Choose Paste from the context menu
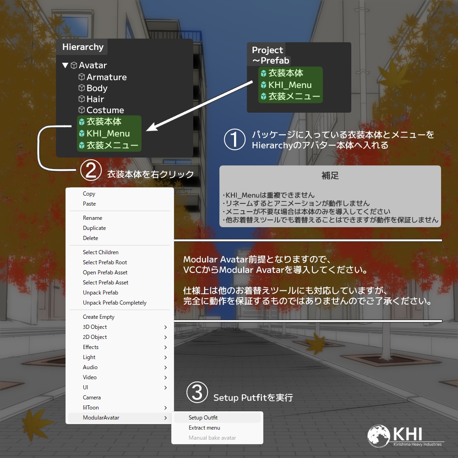 click(x=120, y=204)
